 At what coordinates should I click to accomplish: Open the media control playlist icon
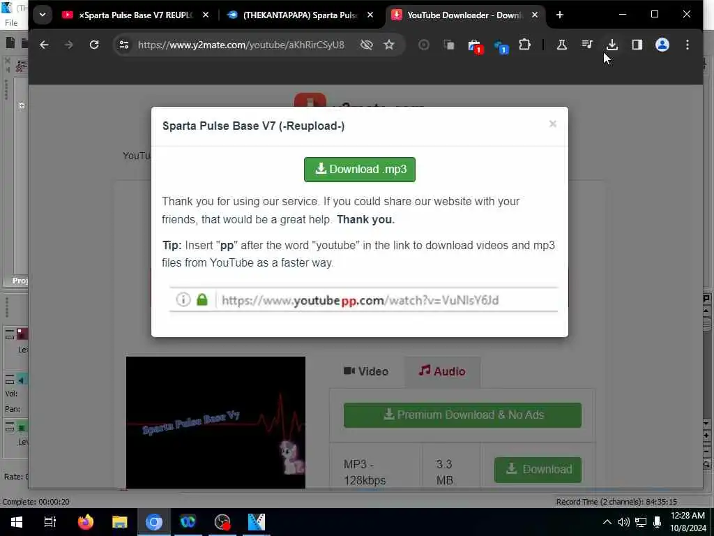587,45
